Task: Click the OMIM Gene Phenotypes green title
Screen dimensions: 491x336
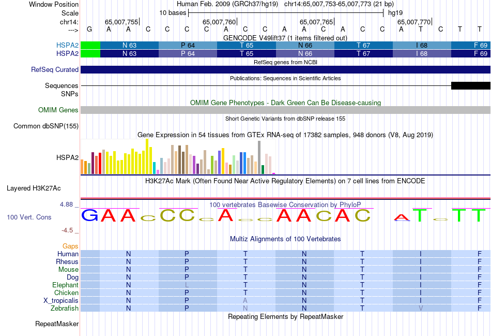Action: pos(285,103)
